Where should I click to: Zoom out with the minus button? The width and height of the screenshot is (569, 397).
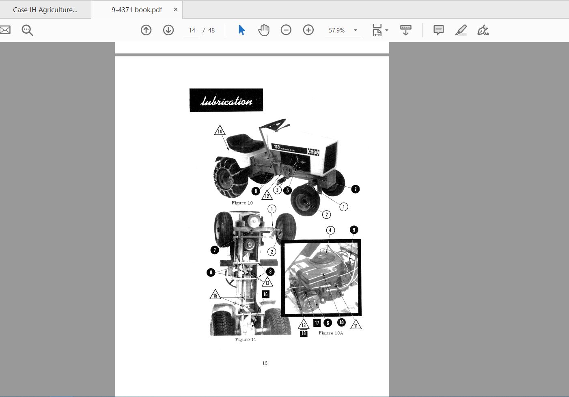pyautogui.click(x=286, y=30)
